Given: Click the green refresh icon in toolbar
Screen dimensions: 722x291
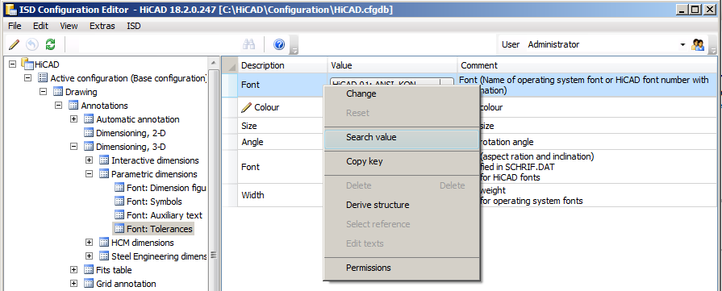Looking at the screenshot, I should coord(50,44).
